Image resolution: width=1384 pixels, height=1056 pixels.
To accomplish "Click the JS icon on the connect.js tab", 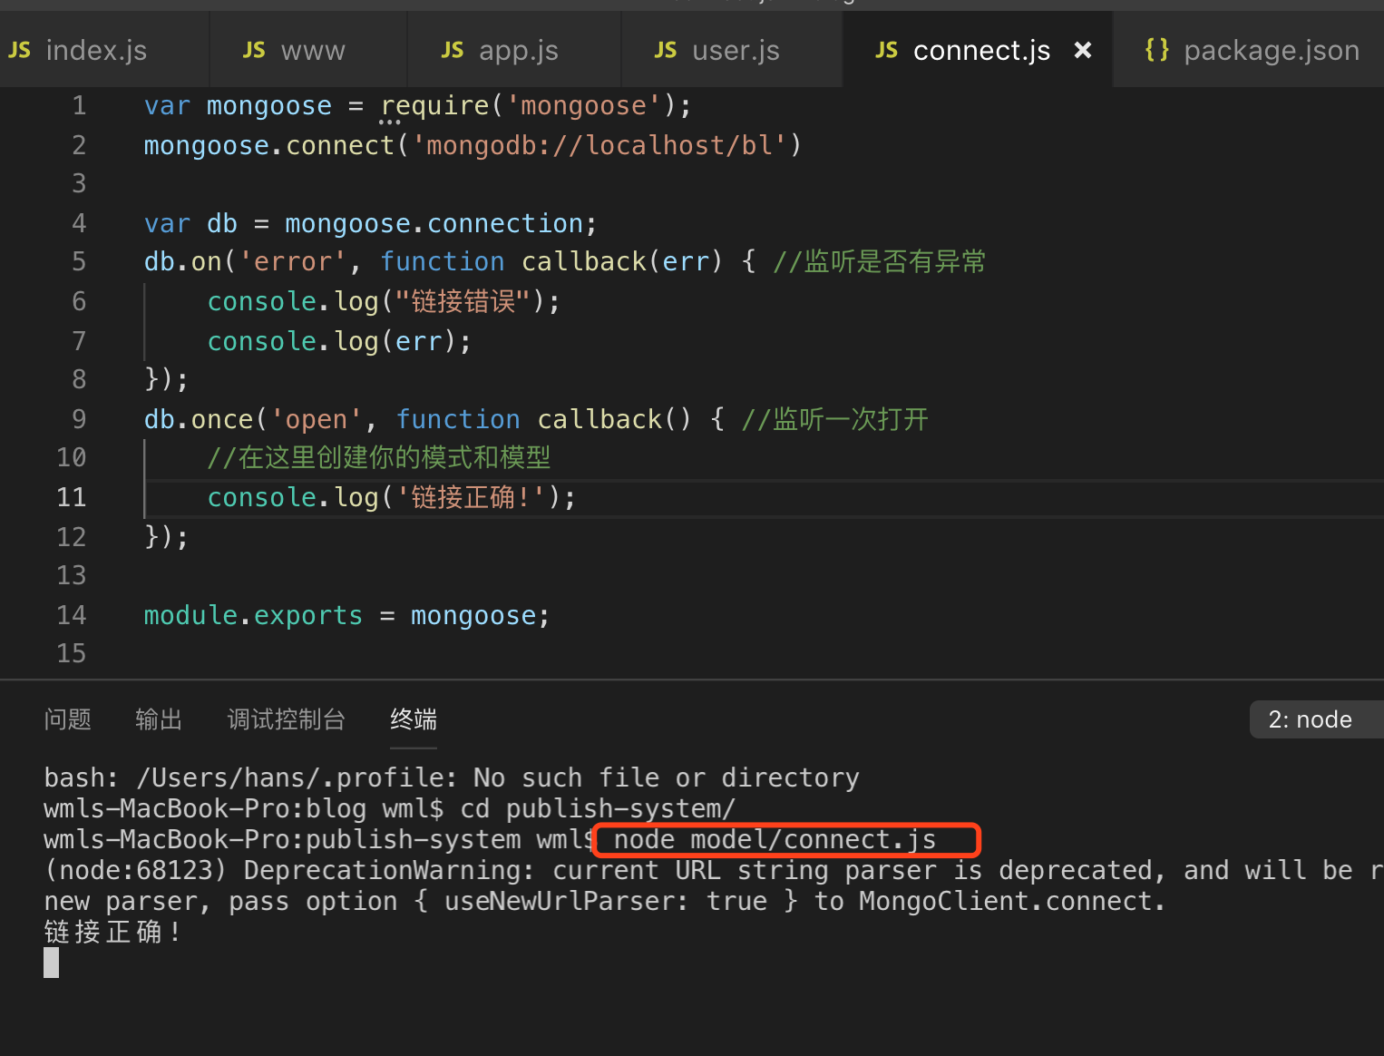I will coord(886,51).
